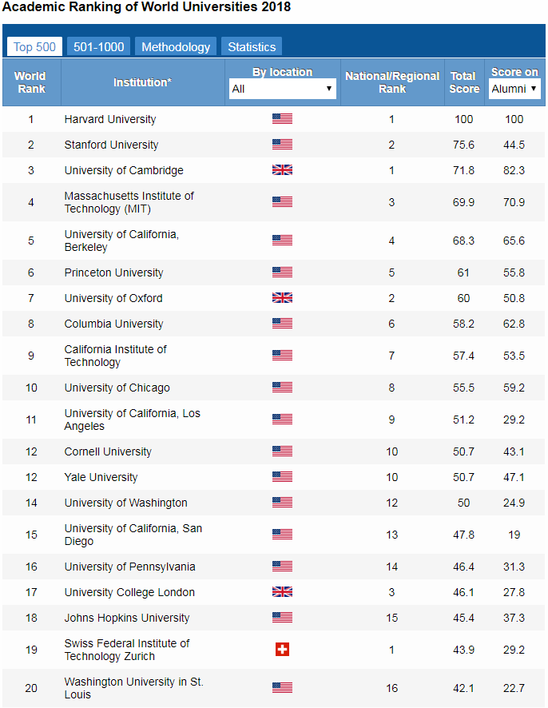Switch to the Top 500 tab
This screenshot has width=548, height=708.
click(34, 46)
